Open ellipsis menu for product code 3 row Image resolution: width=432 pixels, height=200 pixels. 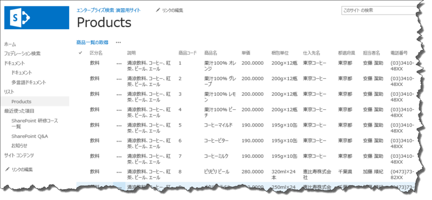coord(119,95)
